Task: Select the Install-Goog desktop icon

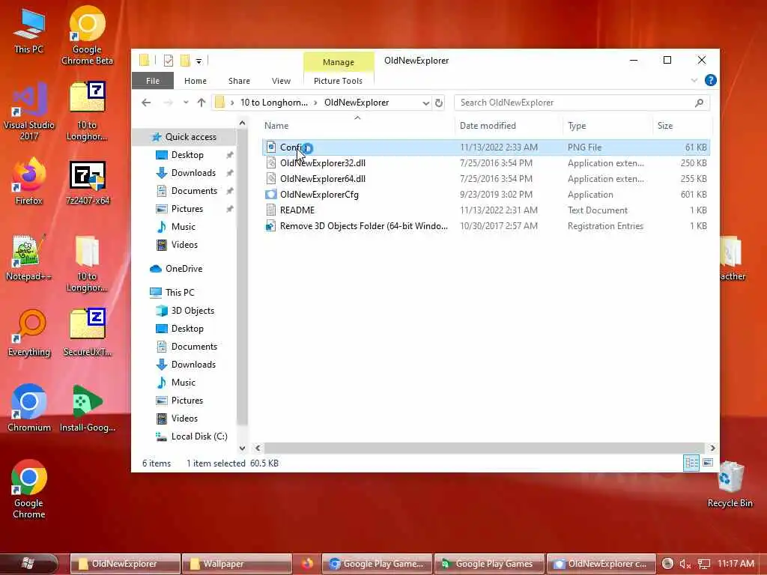Action: pyautogui.click(x=87, y=408)
